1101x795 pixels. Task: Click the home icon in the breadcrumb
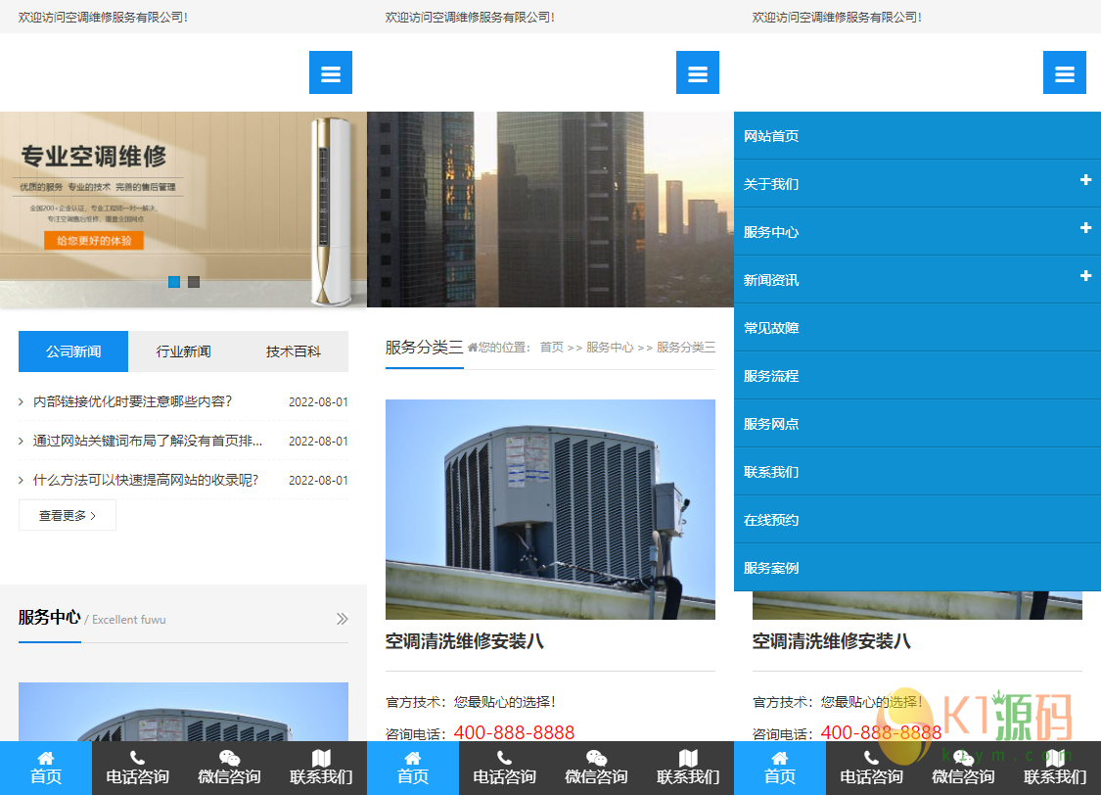[473, 348]
